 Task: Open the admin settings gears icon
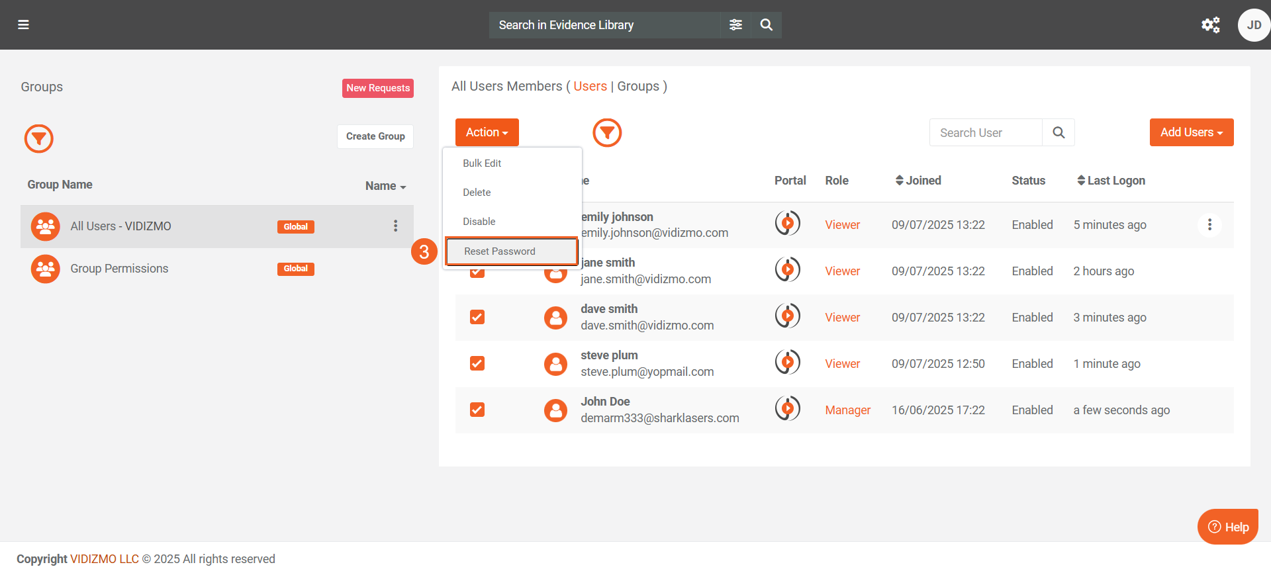pyautogui.click(x=1210, y=25)
